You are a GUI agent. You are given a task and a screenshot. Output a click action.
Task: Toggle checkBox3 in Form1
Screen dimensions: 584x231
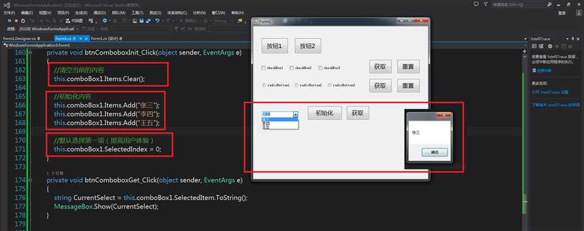coord(320,68)
